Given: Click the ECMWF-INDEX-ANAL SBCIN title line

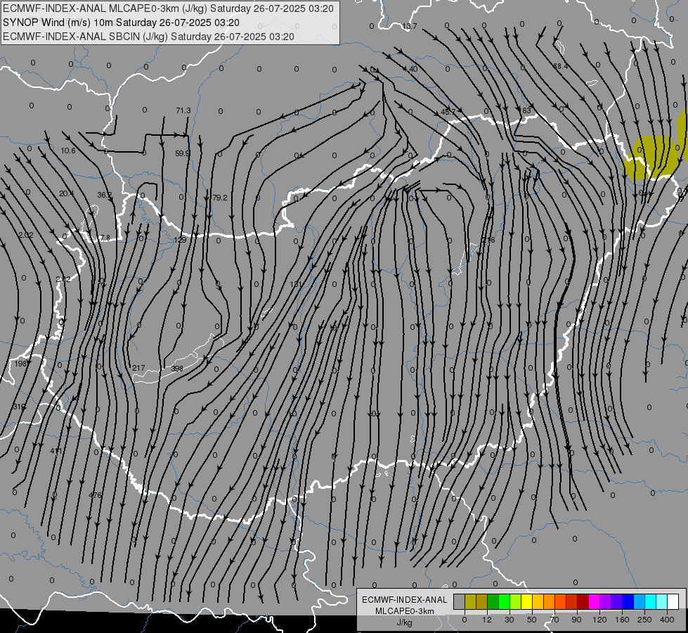Looking at the screenshot, I should (148, 37).
